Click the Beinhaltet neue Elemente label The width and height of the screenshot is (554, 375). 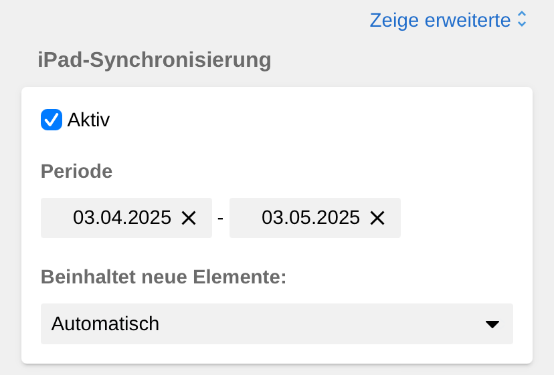[163, 277]
